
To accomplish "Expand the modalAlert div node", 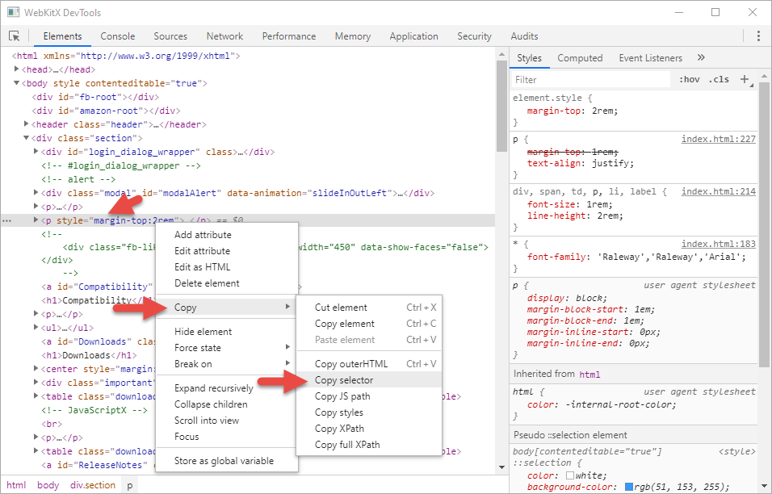I will (x=36, y=192).
